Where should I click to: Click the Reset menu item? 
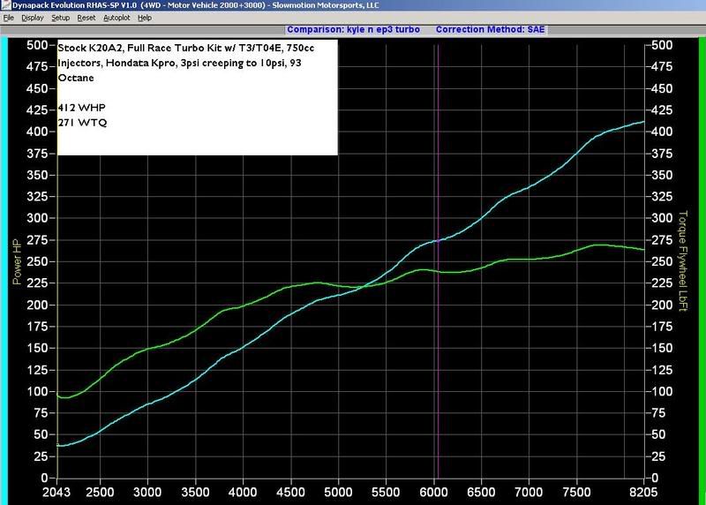[86, 18]
